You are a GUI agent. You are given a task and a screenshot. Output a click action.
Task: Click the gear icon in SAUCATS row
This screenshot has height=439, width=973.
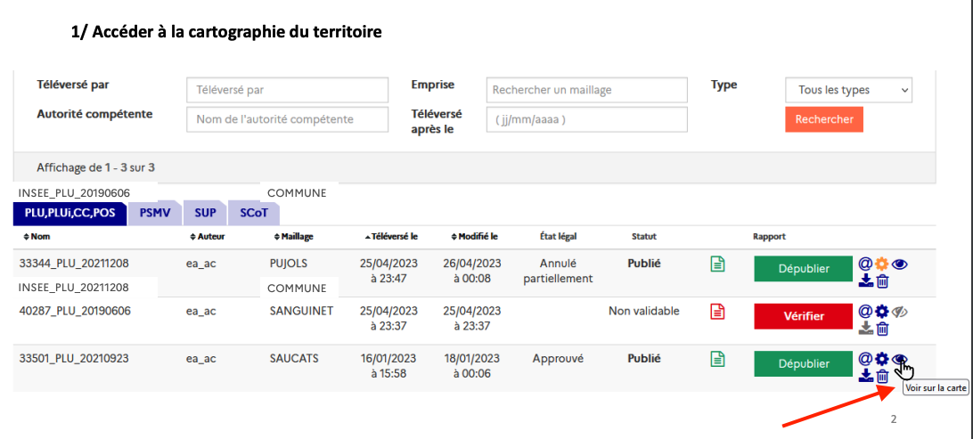(x=881, y=359)
